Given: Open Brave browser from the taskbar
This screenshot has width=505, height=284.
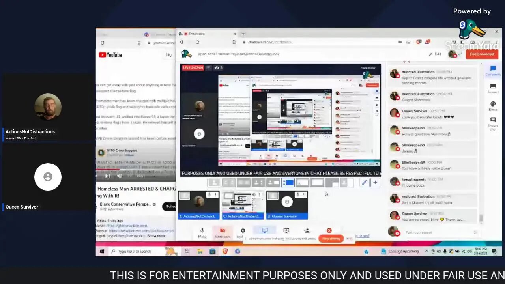Looking at the screenshot, I should tap(225, 251).
